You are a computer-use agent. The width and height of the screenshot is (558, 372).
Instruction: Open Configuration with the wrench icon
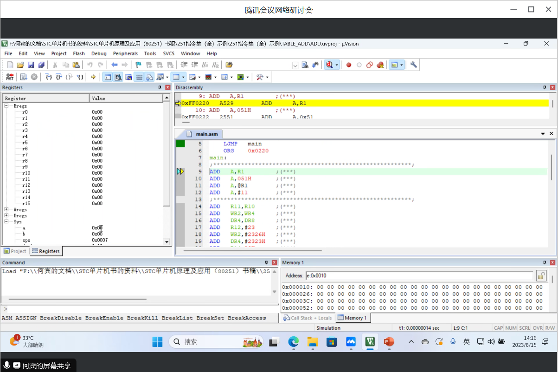click(x=413, y=65)
